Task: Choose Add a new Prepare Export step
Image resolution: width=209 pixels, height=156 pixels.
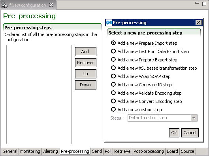Action: pyautogui.click(x=144, y=60)
